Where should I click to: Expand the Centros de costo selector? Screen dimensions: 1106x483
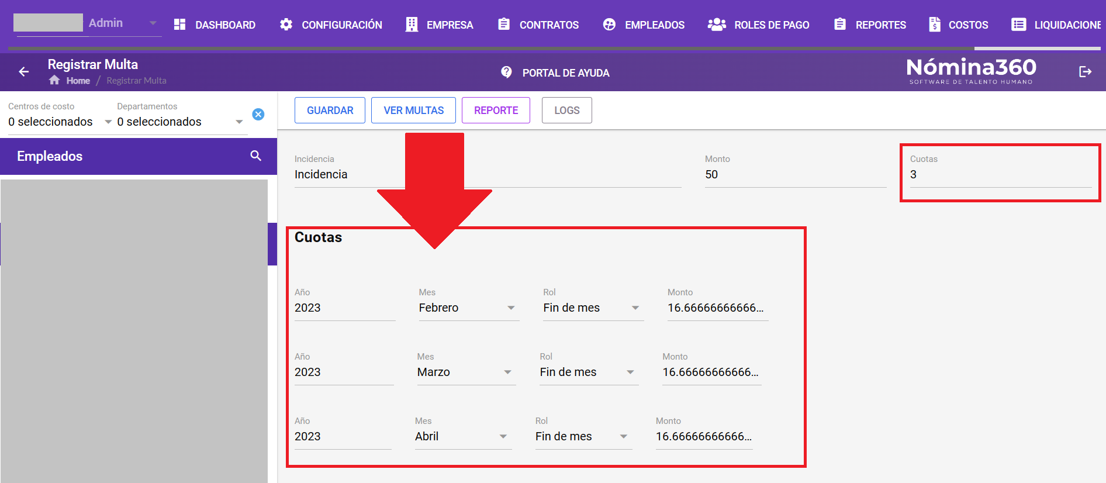(x=60, y=122)
